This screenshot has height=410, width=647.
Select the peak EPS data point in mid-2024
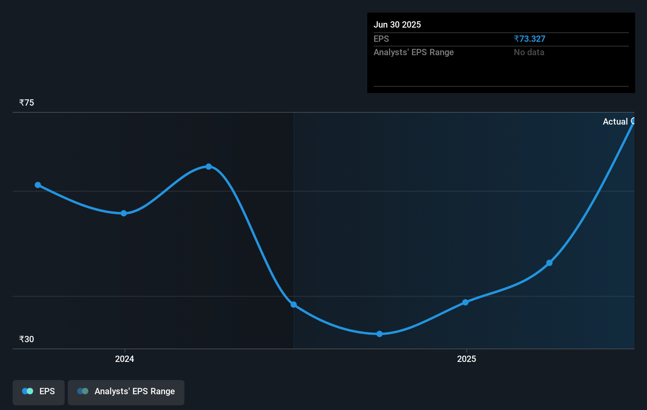pos(208,166)
